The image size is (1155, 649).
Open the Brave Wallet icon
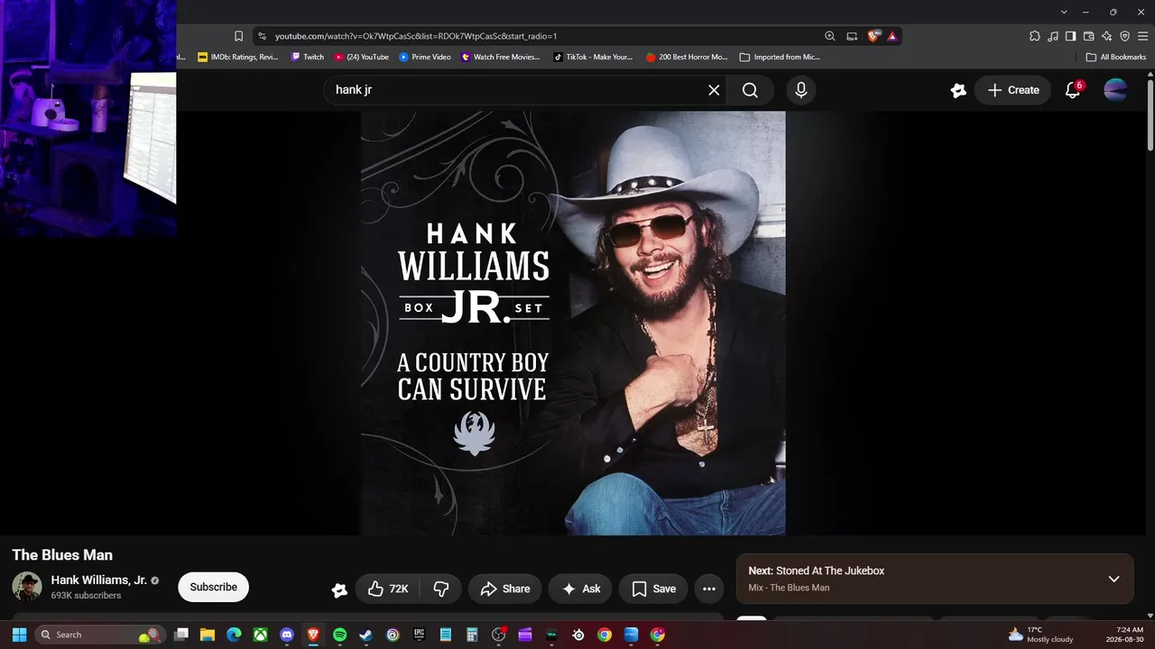1089,36
